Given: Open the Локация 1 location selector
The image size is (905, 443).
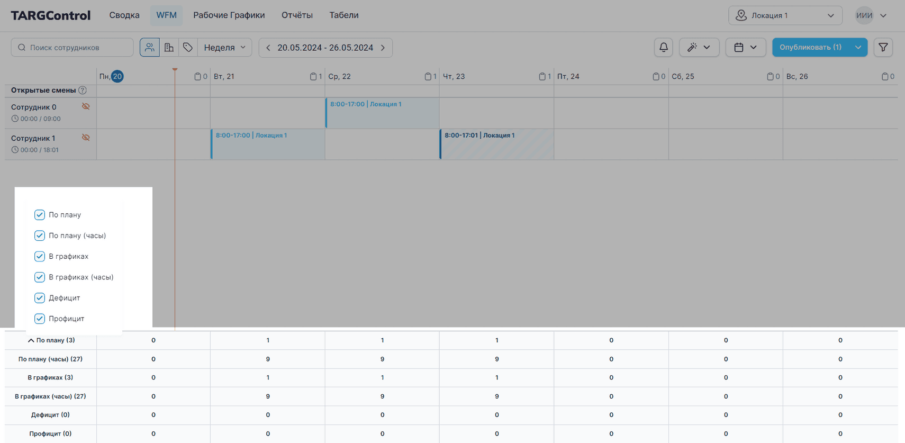Looking at the screenshot, I should point(785,15).
